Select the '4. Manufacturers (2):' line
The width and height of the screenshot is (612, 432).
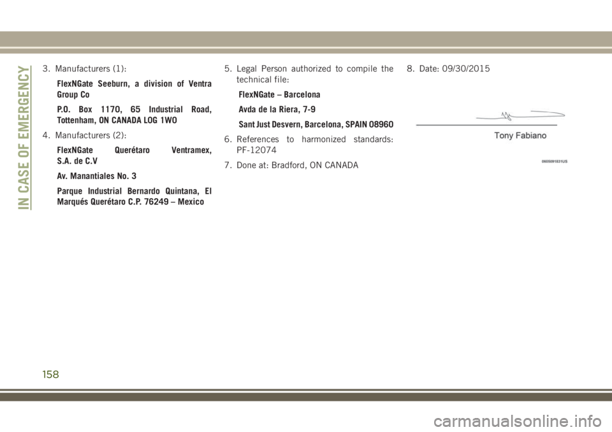click(x=85, y=136)
